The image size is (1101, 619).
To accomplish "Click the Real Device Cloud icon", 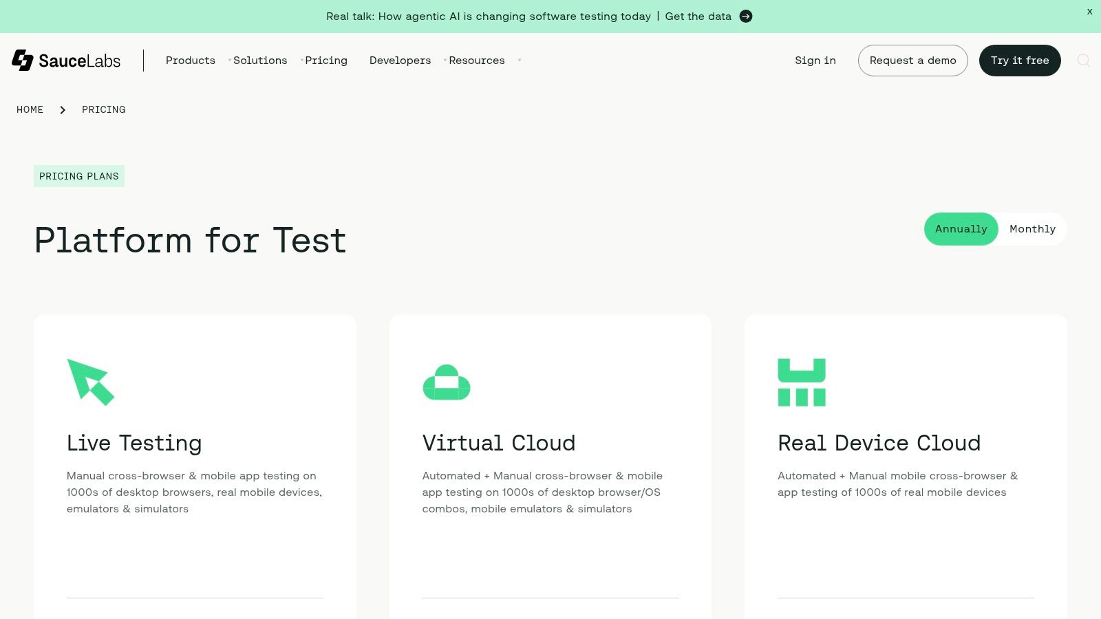I will (802, 382).
